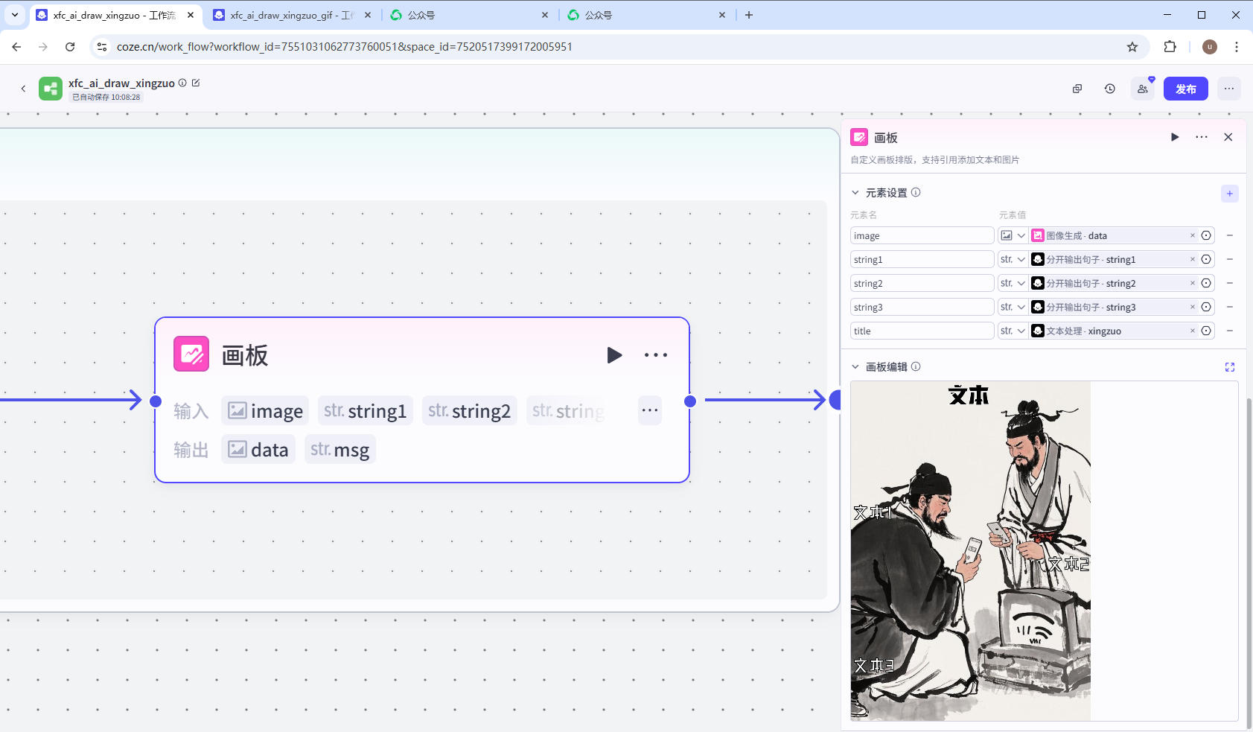The height and width of the screenshot is (732, 1253).
Task: Clear the 分开输出句子 string3 reference
Action: pyautogui.click(x=1193, y=307)
